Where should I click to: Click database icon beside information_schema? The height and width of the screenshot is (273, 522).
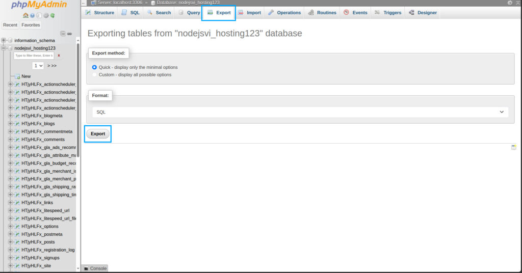(x=10, y=40)
